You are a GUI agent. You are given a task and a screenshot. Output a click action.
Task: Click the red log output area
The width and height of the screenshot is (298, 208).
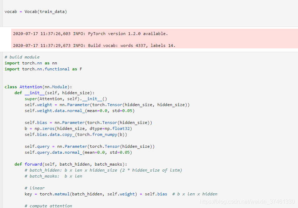pyautogui.click(x=154, y=39)
